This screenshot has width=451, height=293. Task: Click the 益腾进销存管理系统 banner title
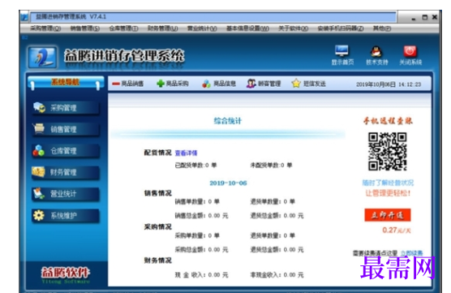pos(124,55)
